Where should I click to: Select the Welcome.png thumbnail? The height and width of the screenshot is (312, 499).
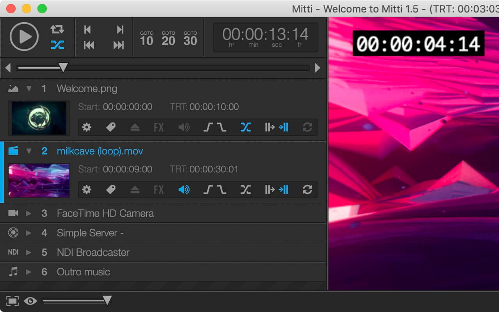[x=39, y=118]
